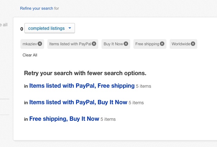Viewport: 217px width, 147px height.
Task: Remove the Buy It Now filter chip
Action: tap(126, 44)
